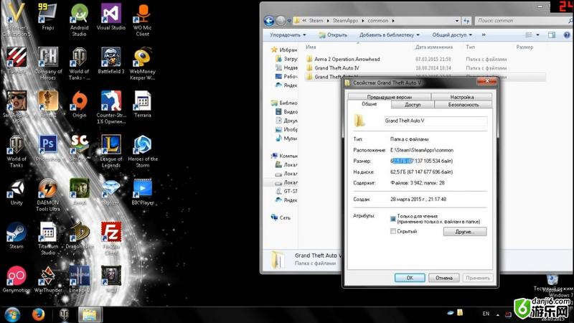The height and width of the screenshot is (323, 574).
Task: Select 'Сеть' in the navigation pane
Action: (x=285, y=218)
